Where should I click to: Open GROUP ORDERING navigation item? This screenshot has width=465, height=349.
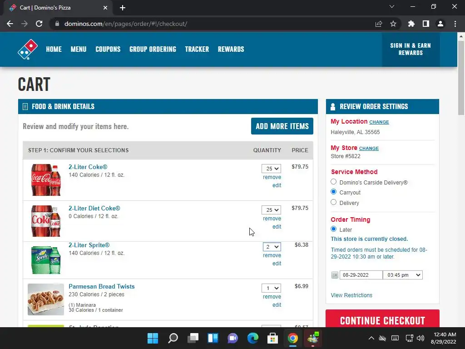[153, 49]
